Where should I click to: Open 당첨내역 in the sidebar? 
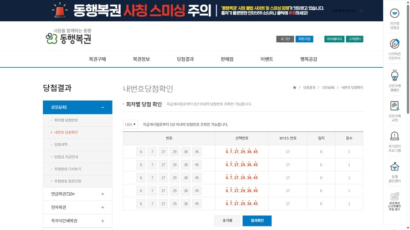61,145
